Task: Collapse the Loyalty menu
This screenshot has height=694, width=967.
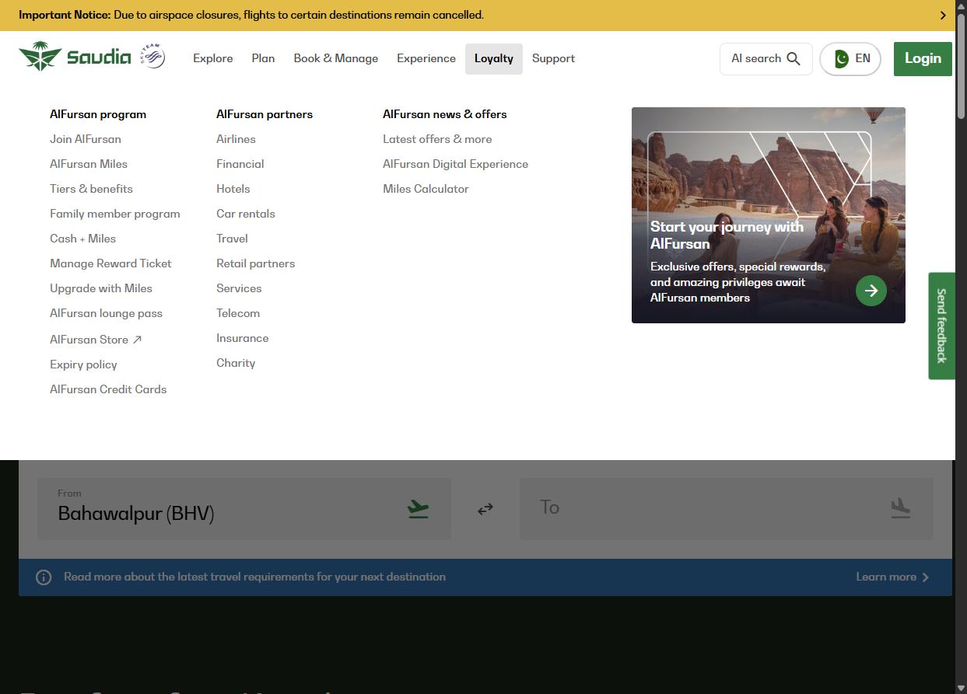Action: [494, 59]
